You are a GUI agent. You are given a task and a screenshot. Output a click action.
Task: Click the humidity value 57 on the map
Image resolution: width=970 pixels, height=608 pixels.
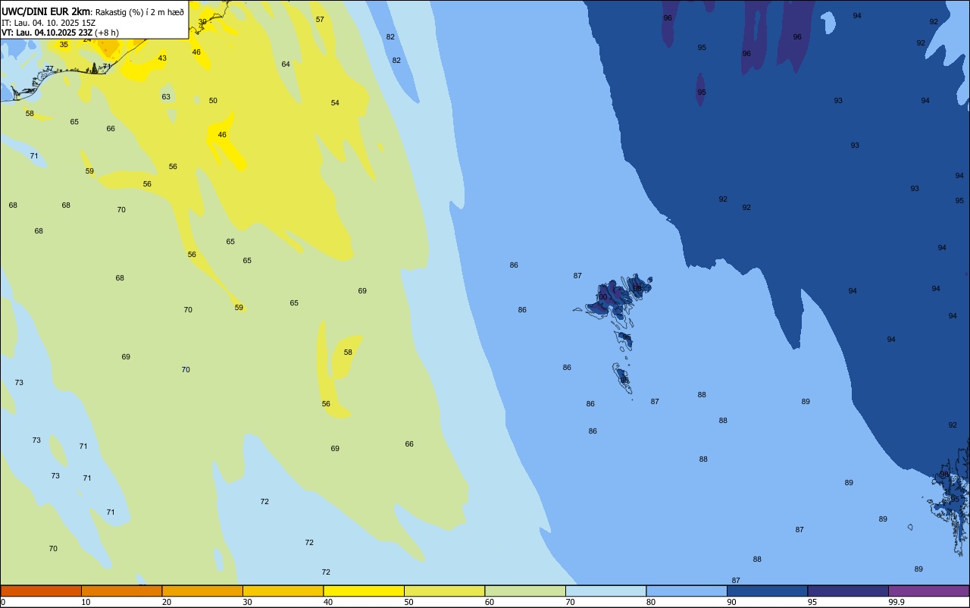[x=320, y=20]
